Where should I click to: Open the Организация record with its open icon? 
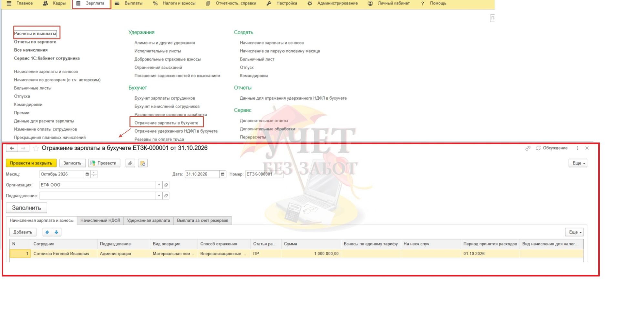166,185
